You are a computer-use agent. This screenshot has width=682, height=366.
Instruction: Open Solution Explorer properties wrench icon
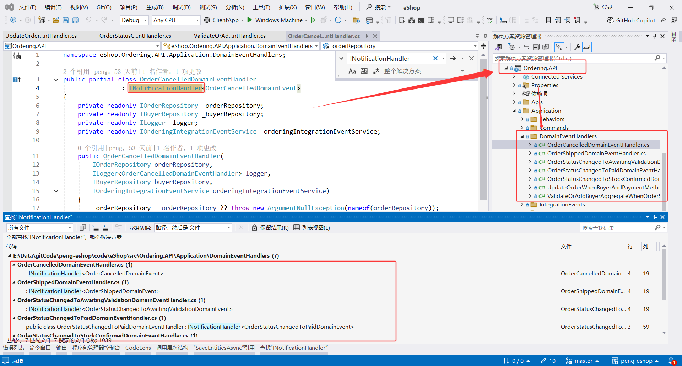pyautogui.click(x=577, y=47)
